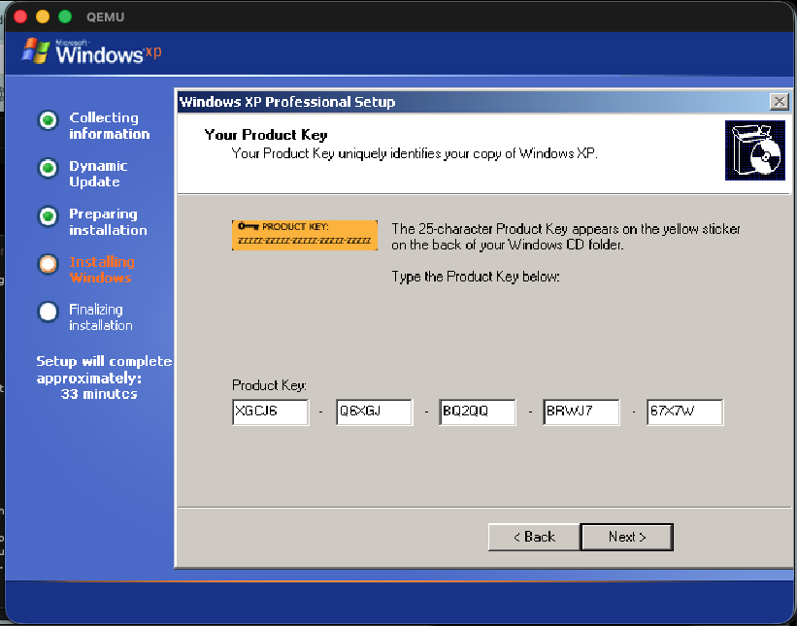Click the fifth product key field 67X7W
The image size is (797, 626).
pos(684,412)
